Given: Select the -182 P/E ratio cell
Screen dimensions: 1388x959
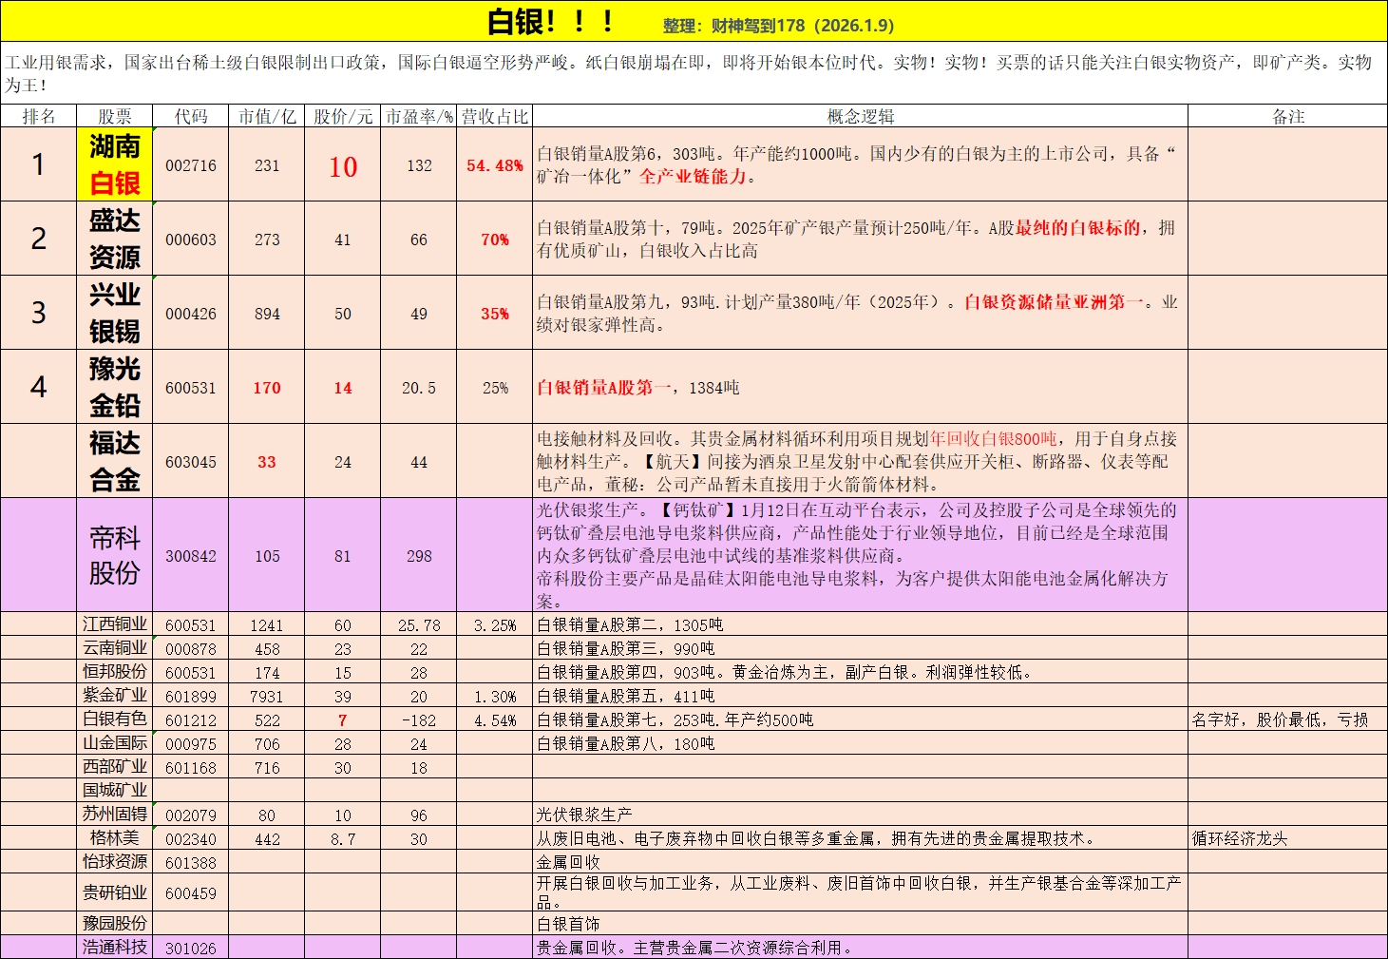Looking at the screenshot, I should click(x=419, y=720).
